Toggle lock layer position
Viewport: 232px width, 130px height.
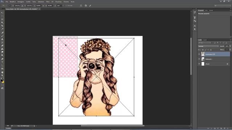coord(208,50)
